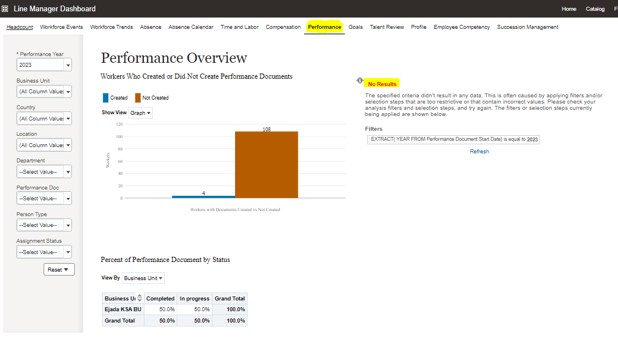618x344 pixels.
Task: Select the Ejada KSA BU table row
Action: pyautogui.click(x=122, y=309)
